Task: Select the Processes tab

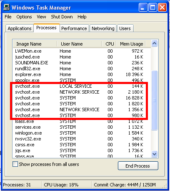Action: click(46, 28)
